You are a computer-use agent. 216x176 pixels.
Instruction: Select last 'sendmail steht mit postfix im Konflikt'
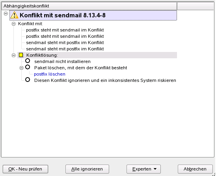[65, 49]
